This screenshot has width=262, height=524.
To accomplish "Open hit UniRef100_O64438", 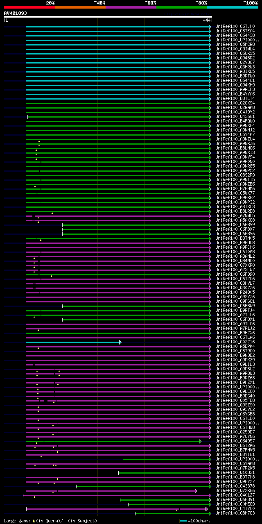I will [x=235, y=35].
